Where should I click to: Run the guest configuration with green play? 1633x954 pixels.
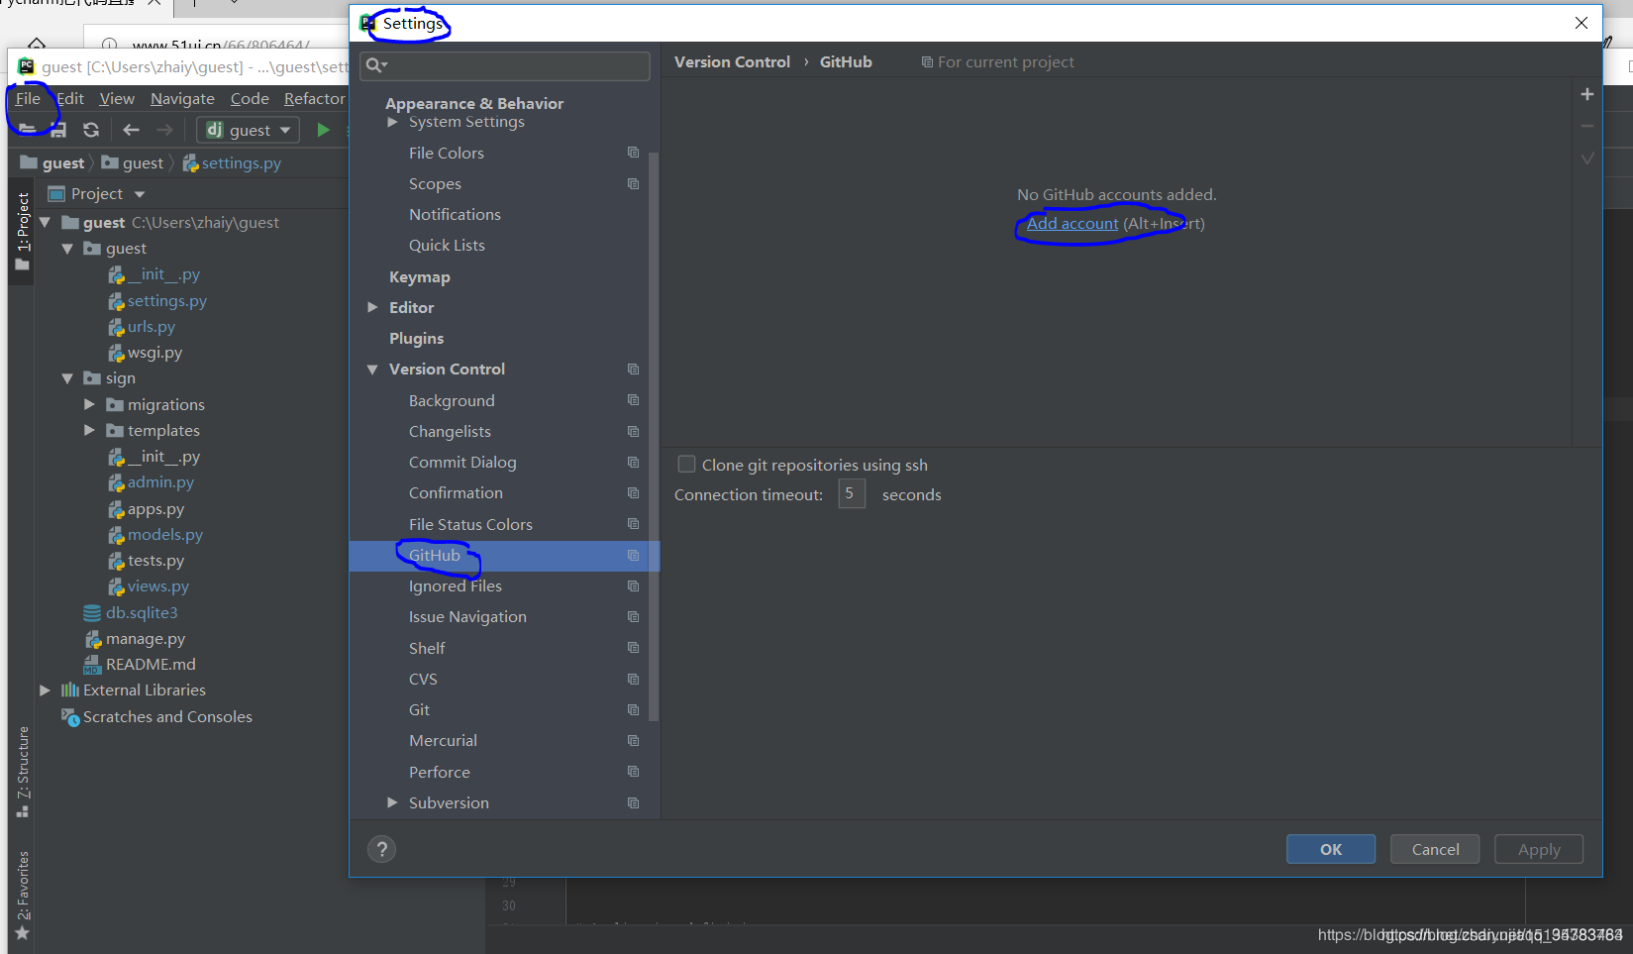(x=323, y=130)
